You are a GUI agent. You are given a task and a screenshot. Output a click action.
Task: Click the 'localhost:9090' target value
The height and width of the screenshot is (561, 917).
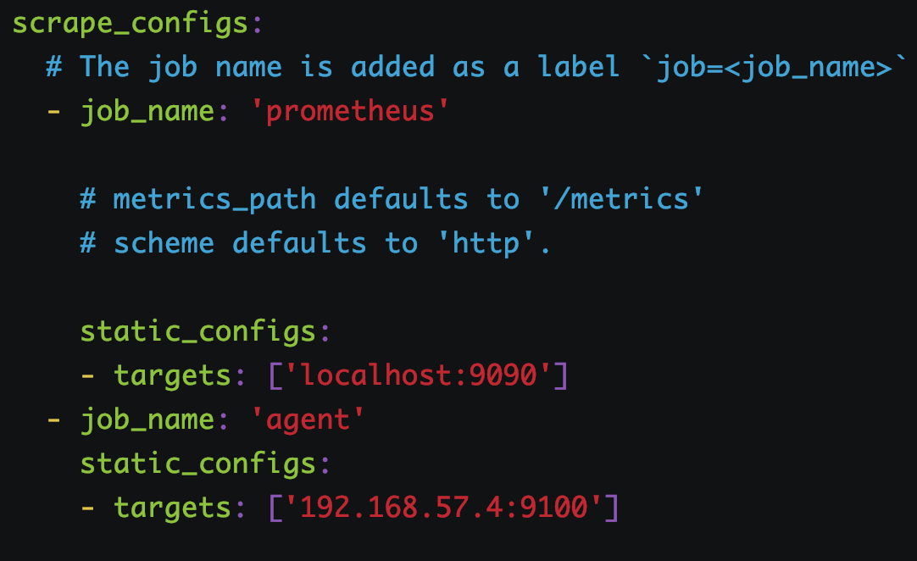click(418, 375)
